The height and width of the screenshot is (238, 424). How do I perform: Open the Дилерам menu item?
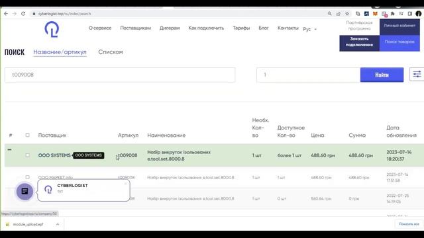(x=170, y=28)
